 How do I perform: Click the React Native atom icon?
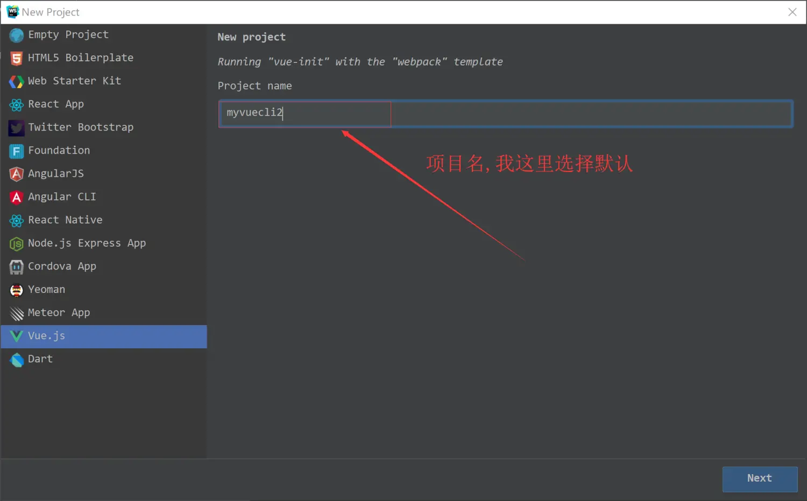point(17,220)
